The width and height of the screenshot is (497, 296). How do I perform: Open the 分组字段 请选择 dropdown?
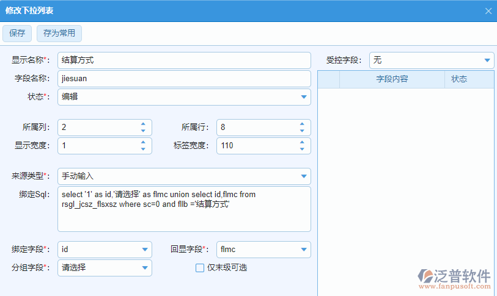145,268
